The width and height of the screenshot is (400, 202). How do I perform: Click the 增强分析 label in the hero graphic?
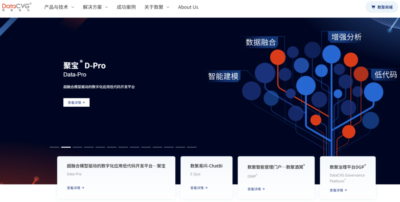[x=346, y=37]
